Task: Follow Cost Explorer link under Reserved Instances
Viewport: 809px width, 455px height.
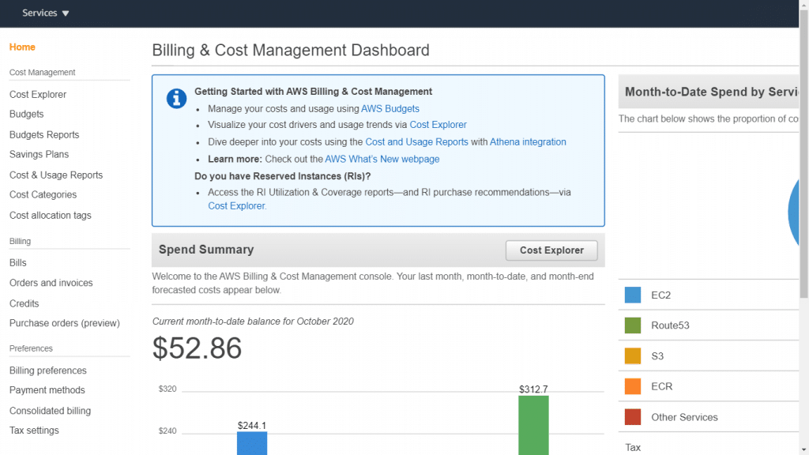Action: (236, 206)
